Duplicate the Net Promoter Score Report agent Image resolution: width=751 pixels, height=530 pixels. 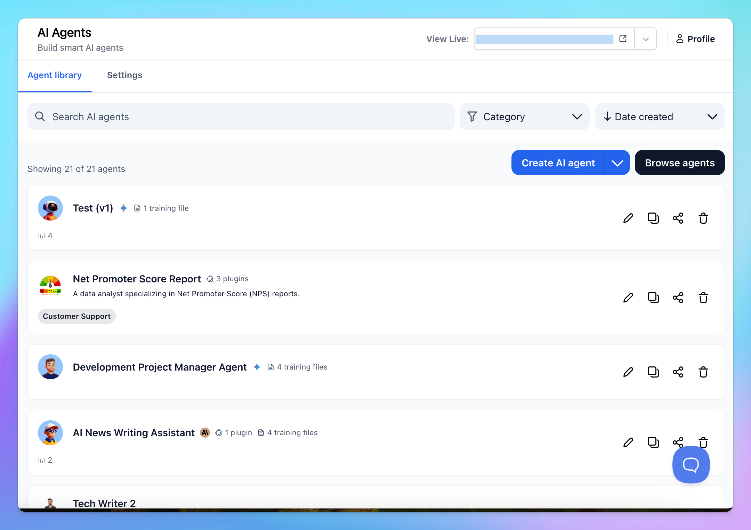(653, 298)
